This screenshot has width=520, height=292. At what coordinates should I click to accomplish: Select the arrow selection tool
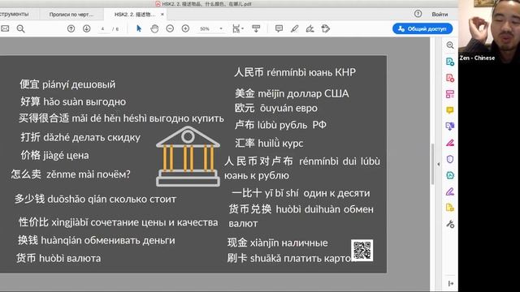(139, 29)
